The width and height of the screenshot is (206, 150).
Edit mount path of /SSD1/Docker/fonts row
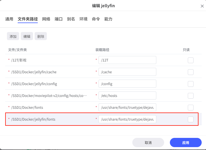point(127,107)
